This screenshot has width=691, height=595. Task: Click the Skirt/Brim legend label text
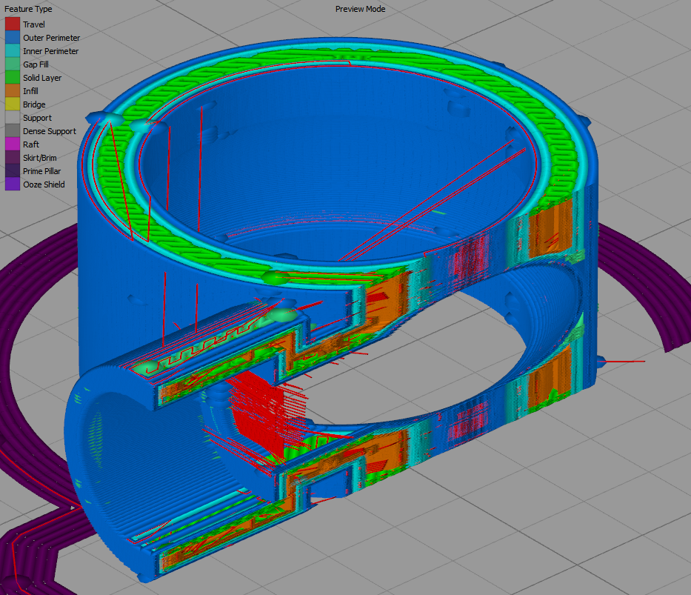click(x=40, y=158)
